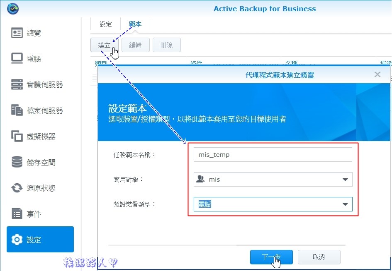Click the user group icon beside mis
This screenshot has height=271, width=392.
(200, 179)
